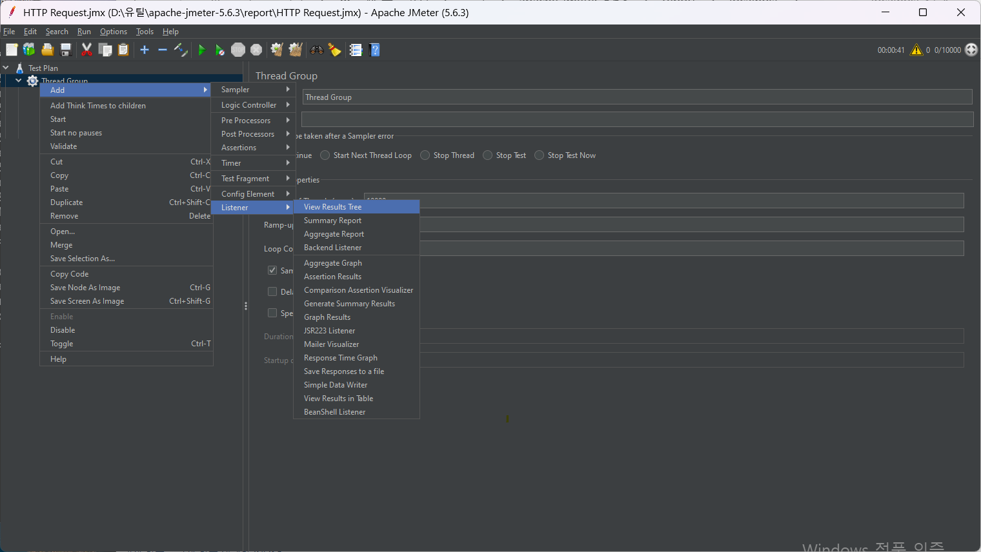981x552 pixels.
Task: Click the Copy toolbar icon
Action: tap(105, 50)
